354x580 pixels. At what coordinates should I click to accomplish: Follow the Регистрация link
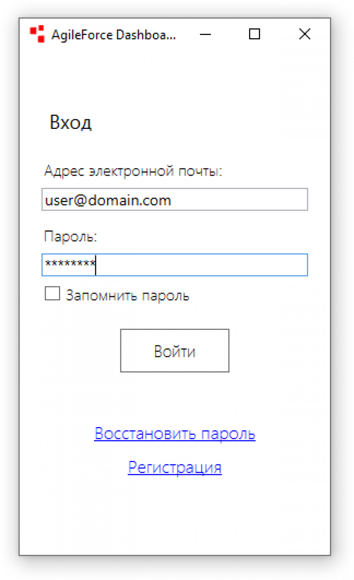click(175, 467)
